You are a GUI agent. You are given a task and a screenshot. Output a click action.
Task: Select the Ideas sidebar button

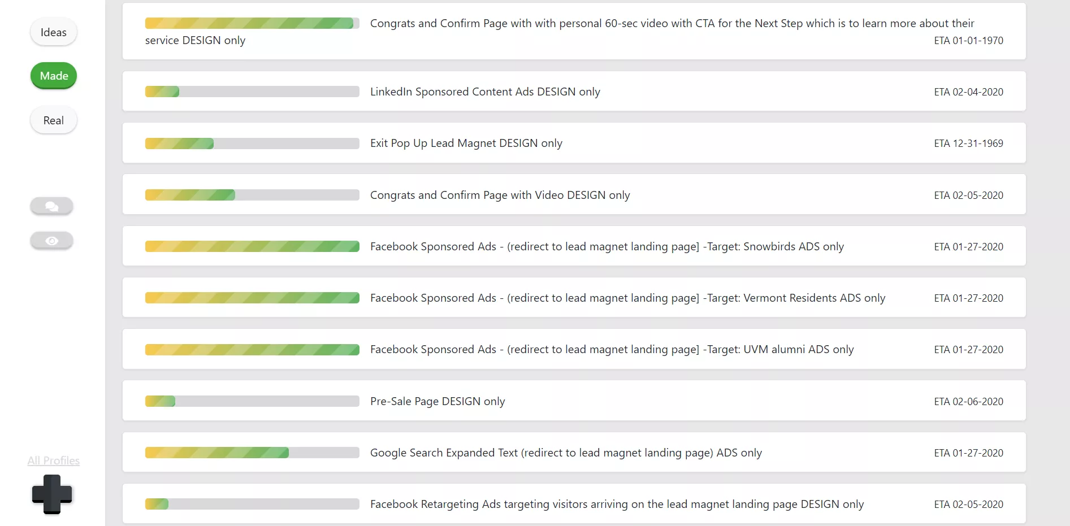53,32
